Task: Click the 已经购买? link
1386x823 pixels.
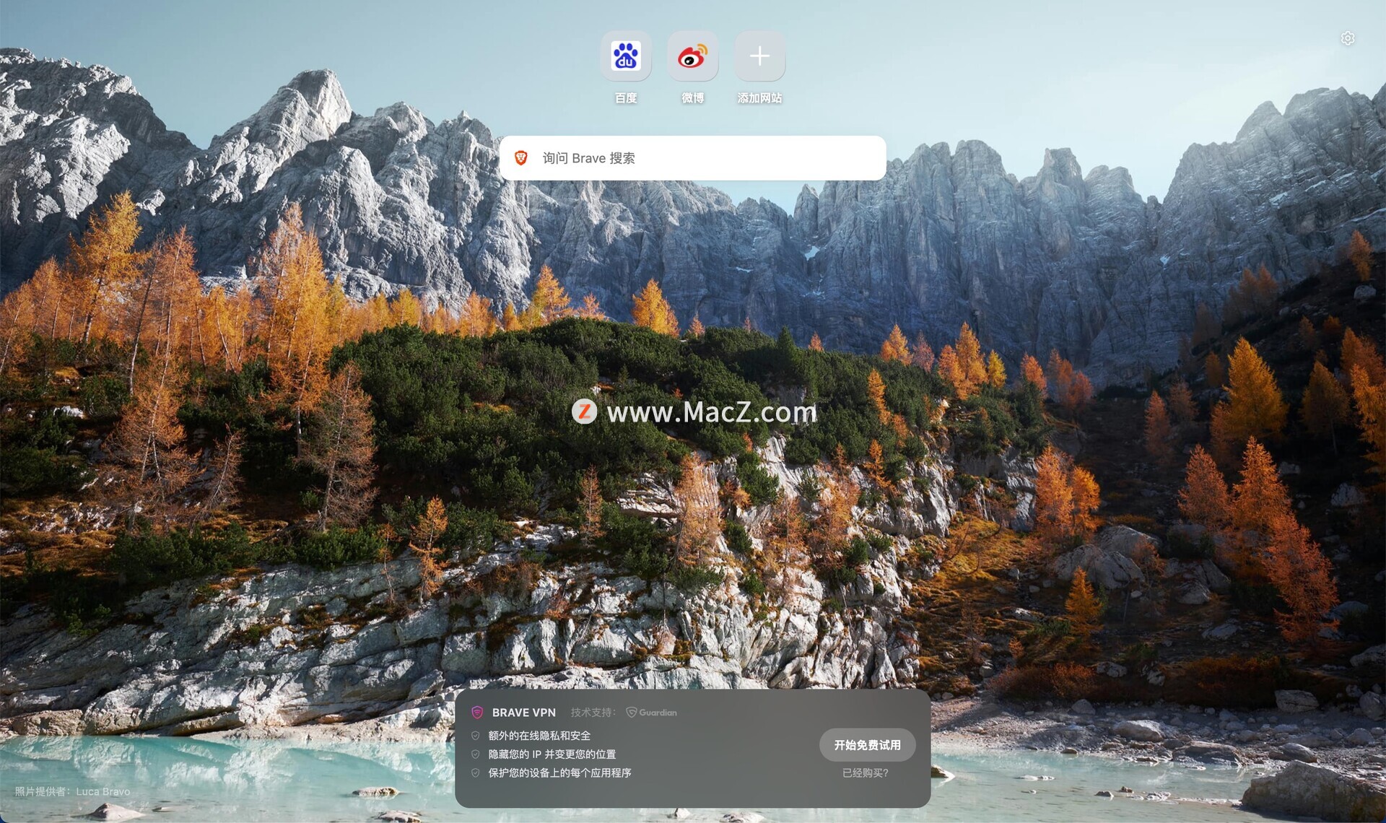Action: pos(866,772)
